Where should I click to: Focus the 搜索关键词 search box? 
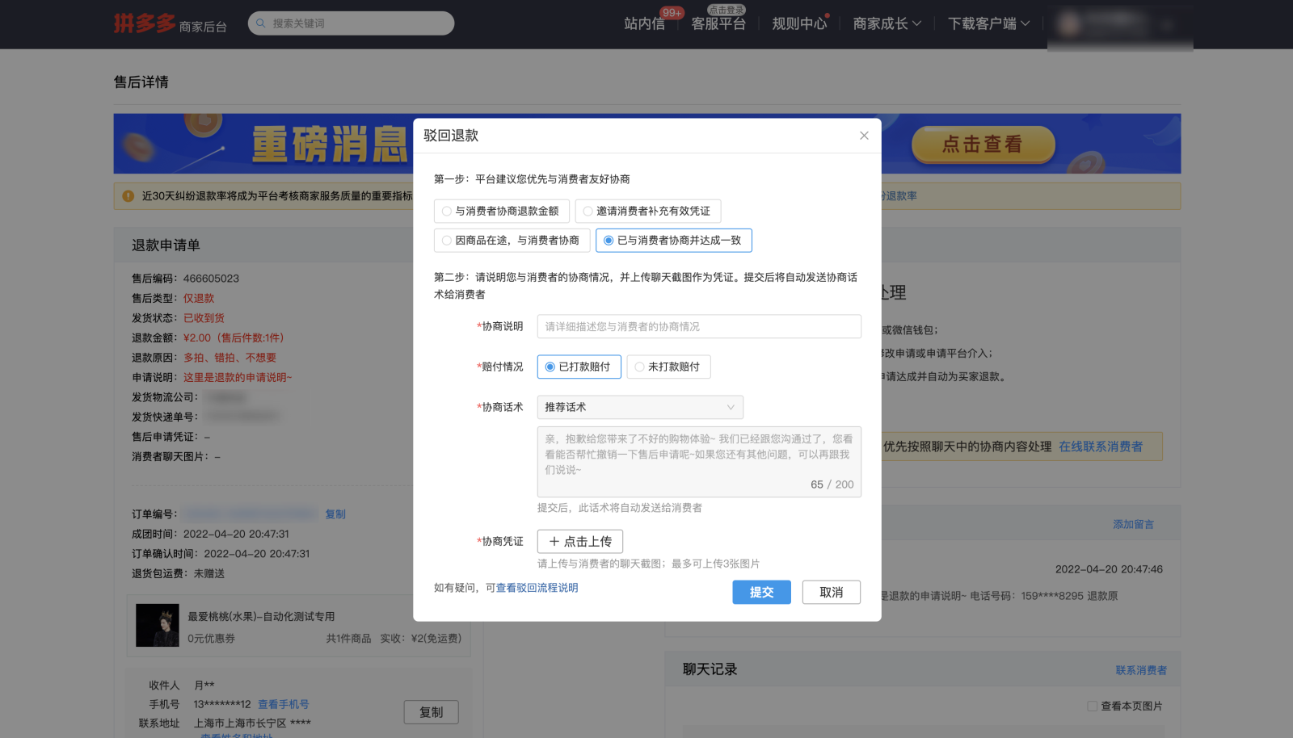[351, 23]
